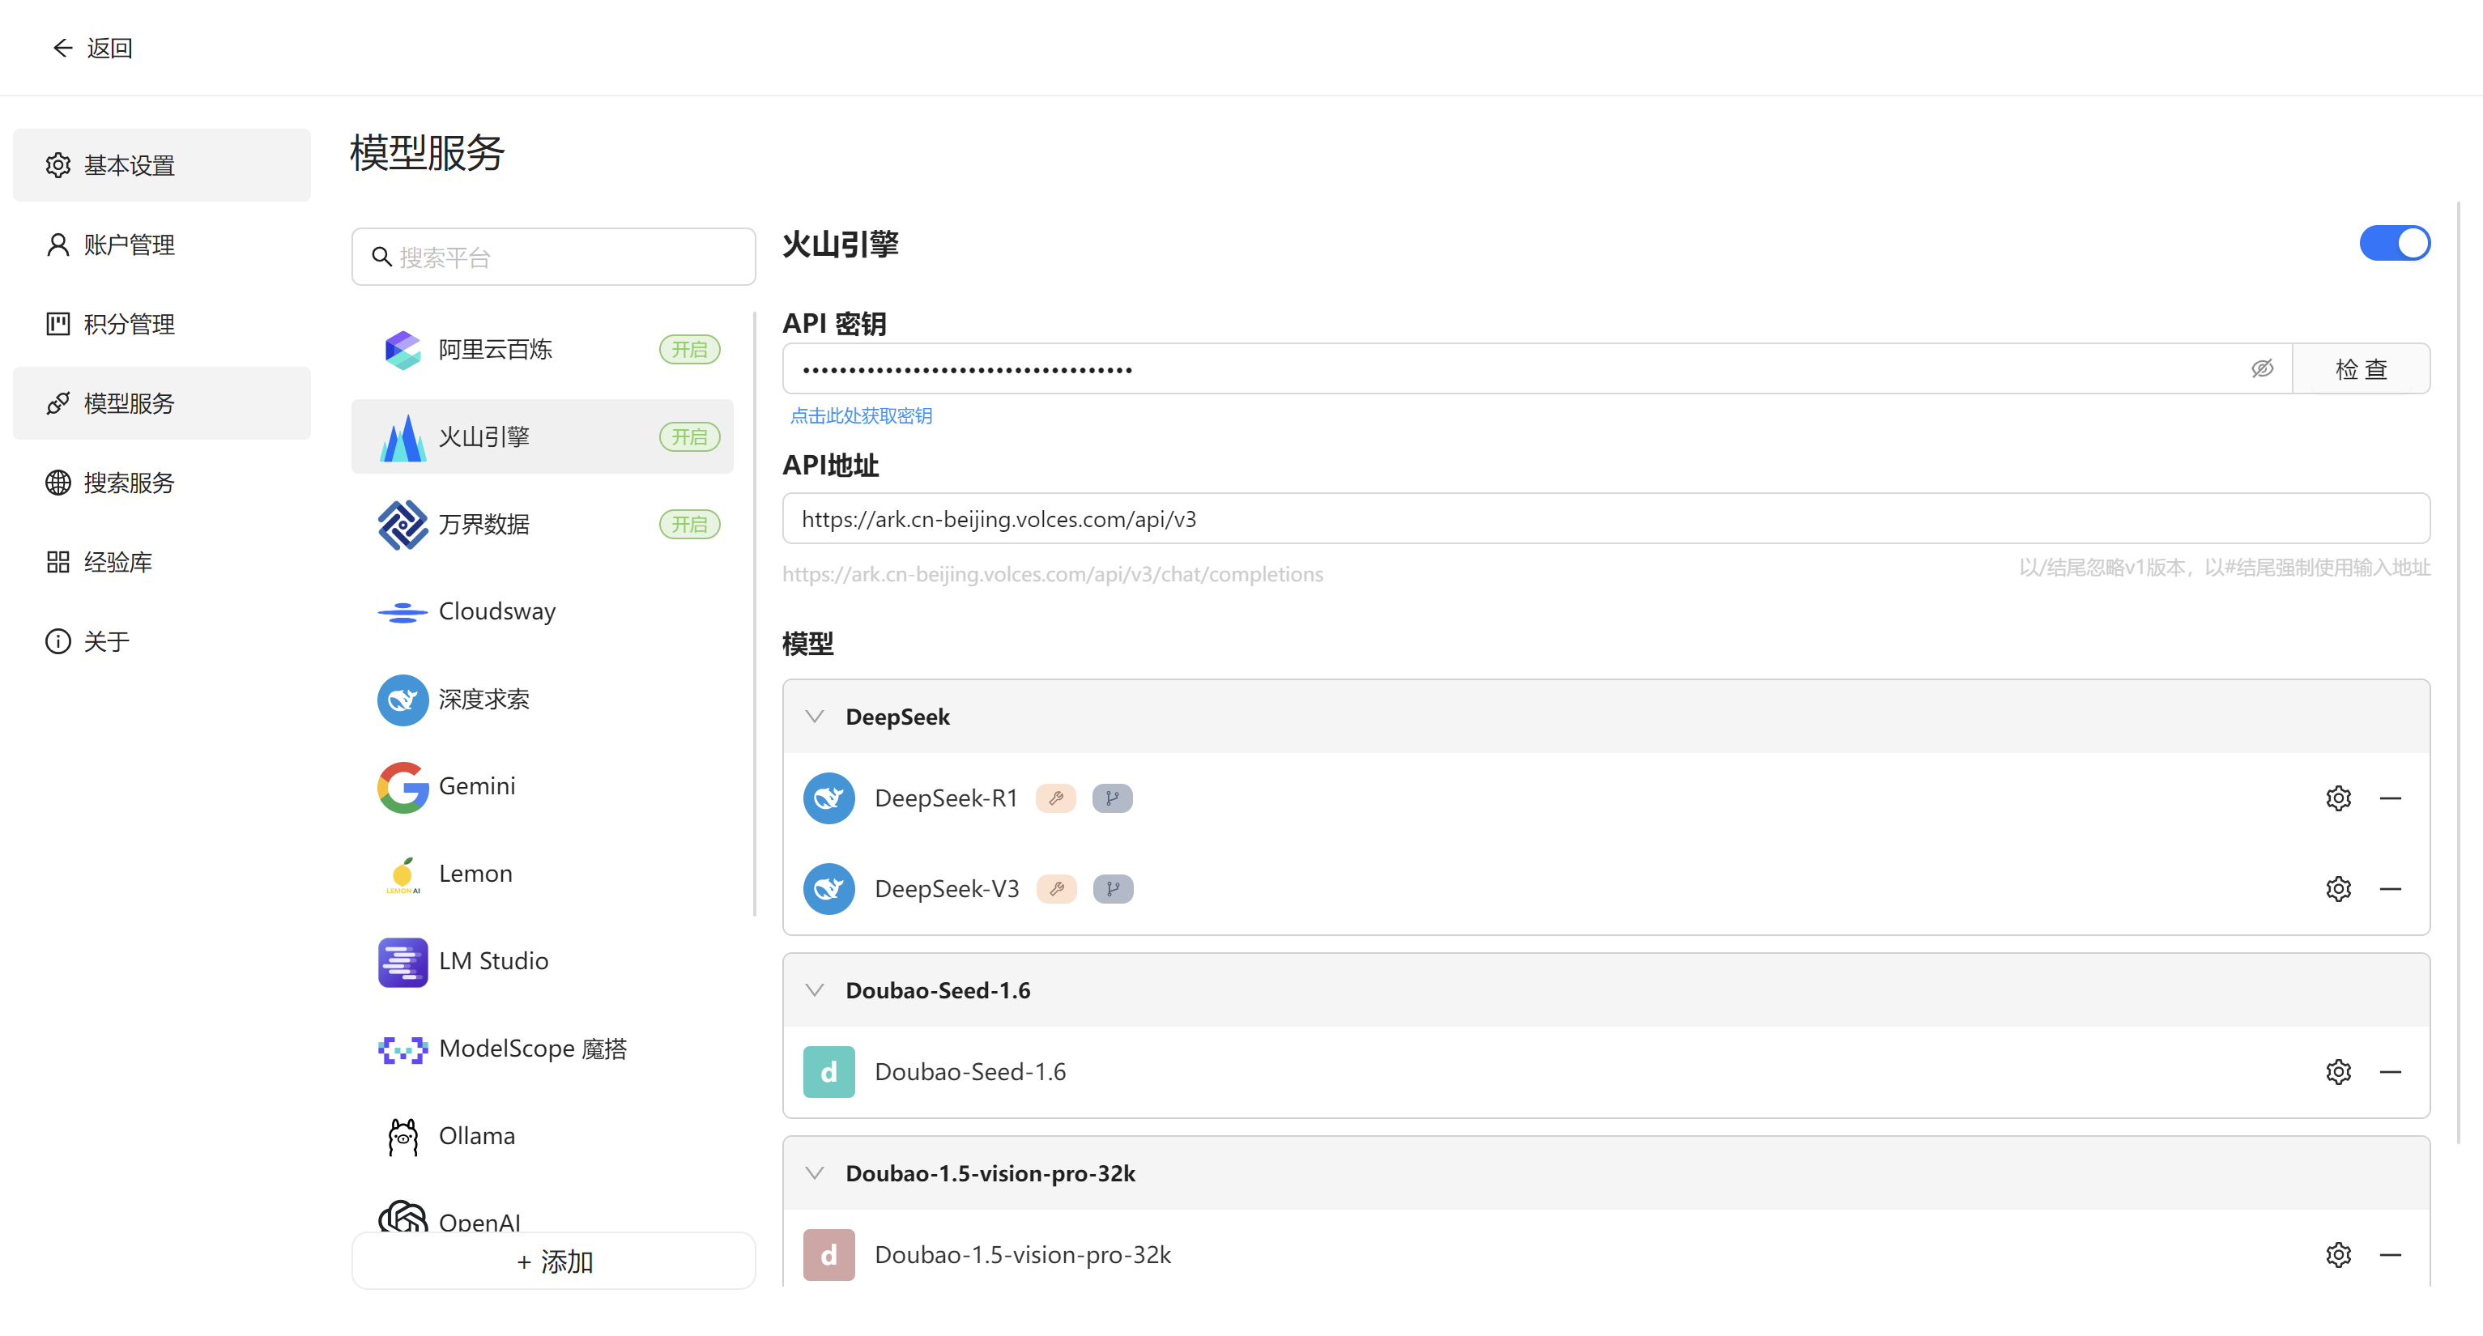Click the Doubao-Seed-1.6 model name
Screen dimensions: 2483x1336
(969, 1072)
